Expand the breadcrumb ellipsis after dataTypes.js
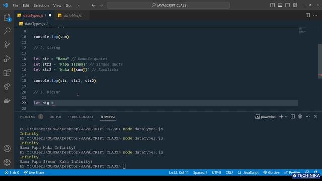 (51, 24)
